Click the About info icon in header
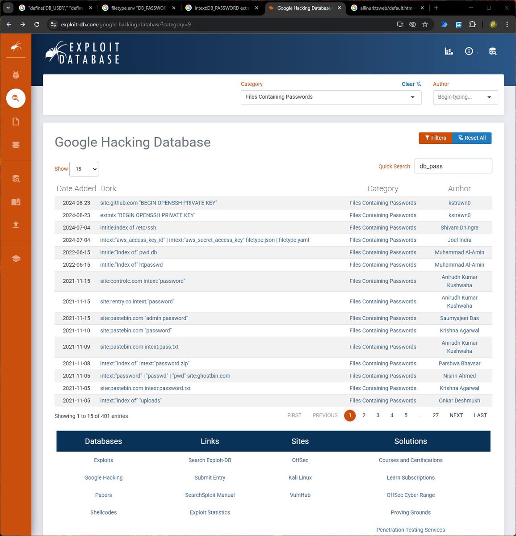The image size is (516, 536). coord(469,51)
